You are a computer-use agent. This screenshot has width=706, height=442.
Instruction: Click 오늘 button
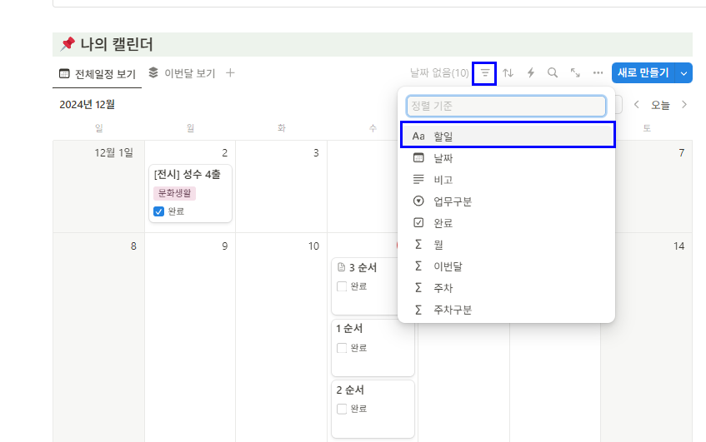pyautogui.click(x=660, y=105)
